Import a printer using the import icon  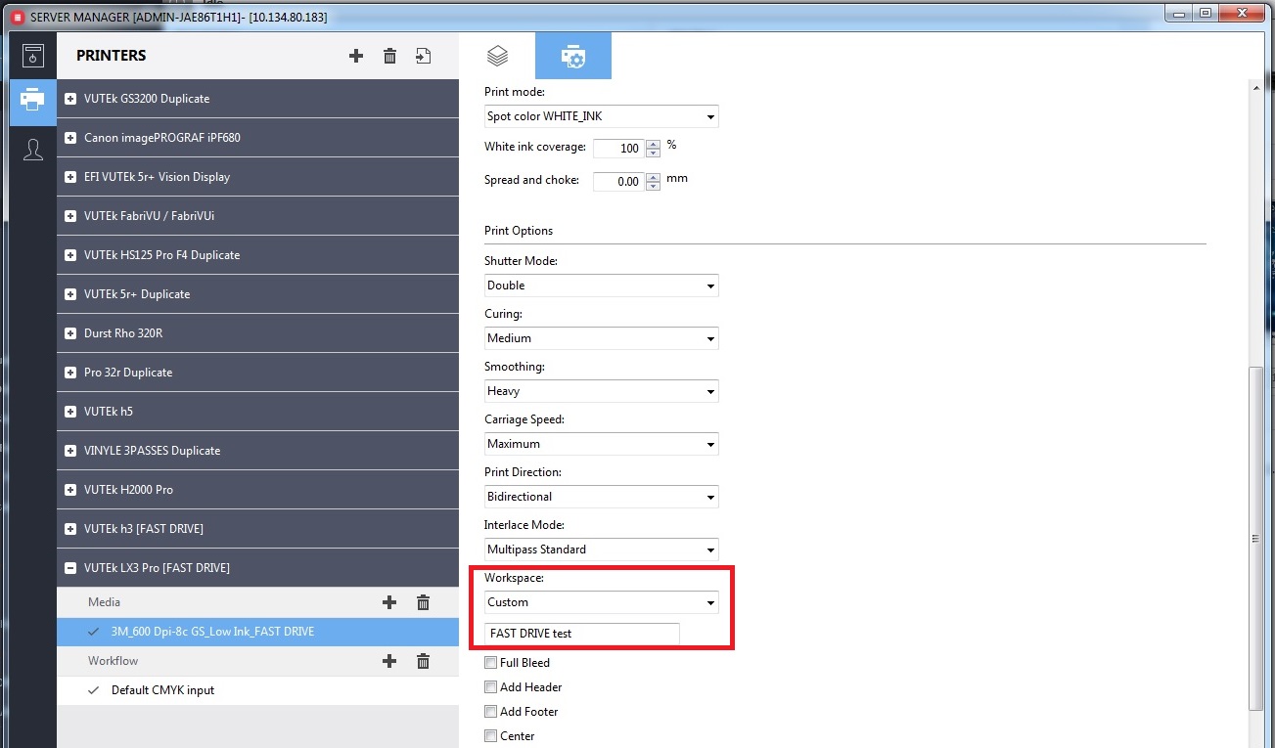(x=423, y=56)
